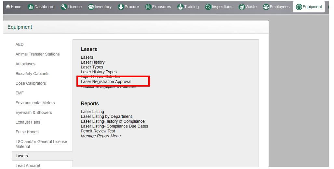Click Manage Report Menu link
The image size is (334, 169).
[x=100, y=136]
